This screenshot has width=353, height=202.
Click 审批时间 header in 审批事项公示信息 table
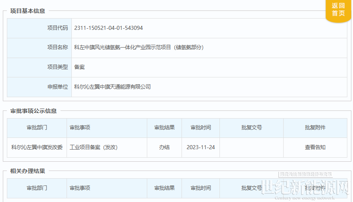201,128
